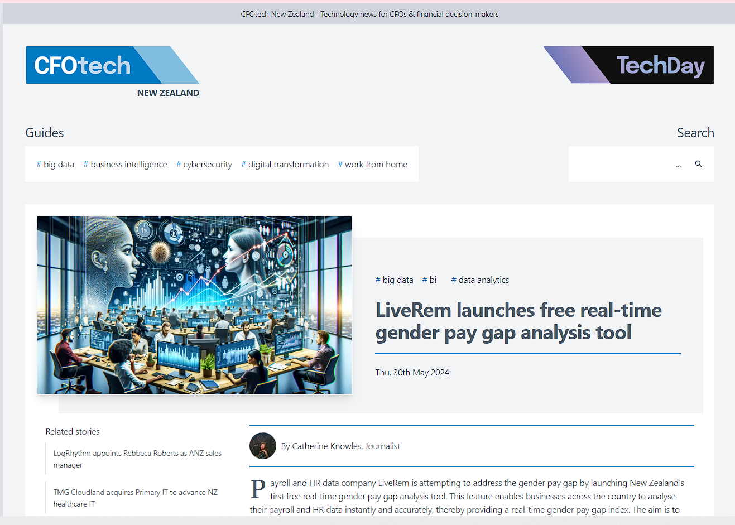Screen dimensions: 735x525
Task: Click the article's feature image
Action: pos(194,305)
